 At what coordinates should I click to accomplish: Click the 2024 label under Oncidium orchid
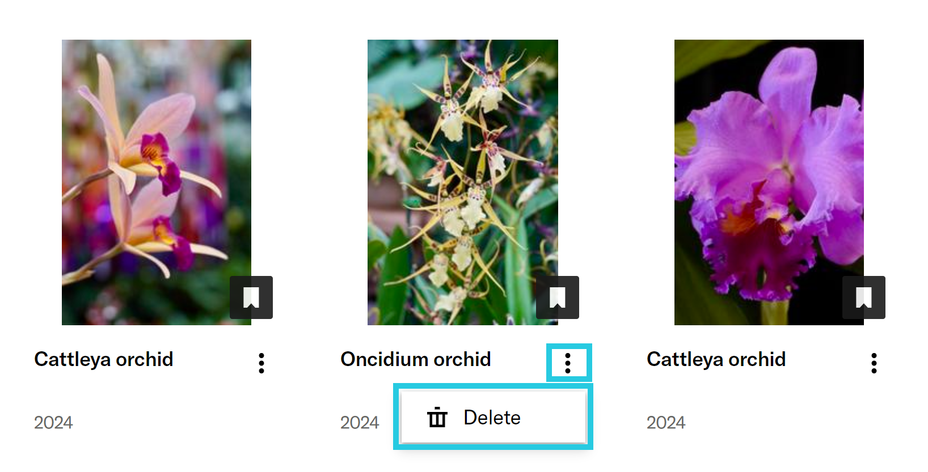pyautogui.click(x=360, y=422)
